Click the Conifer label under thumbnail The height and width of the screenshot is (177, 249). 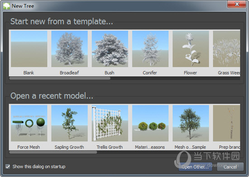pyautogui.click(x=150, y=73)
